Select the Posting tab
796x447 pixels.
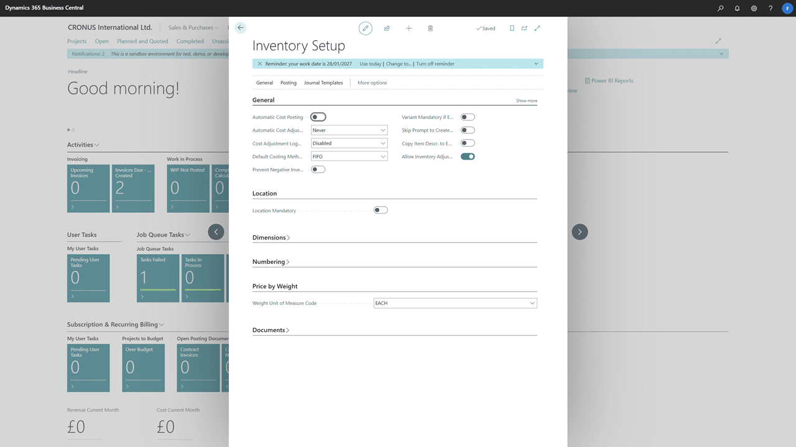[x=289, y=83]
